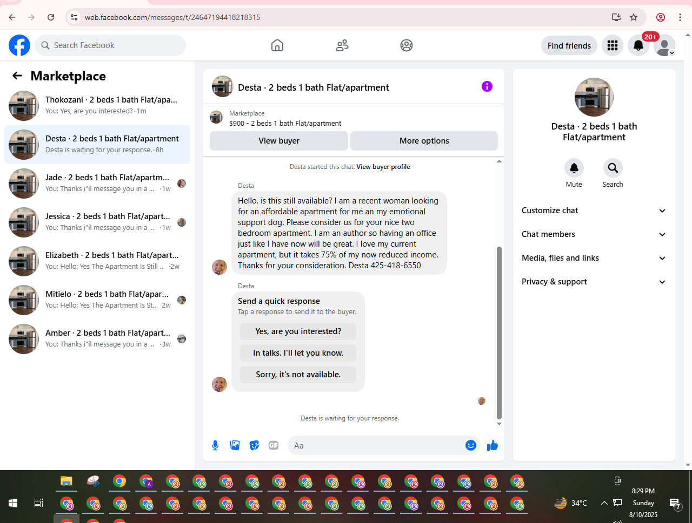692x523 pixels.
Task: Click install app icon in address bar
Action: tap(616, 17)
